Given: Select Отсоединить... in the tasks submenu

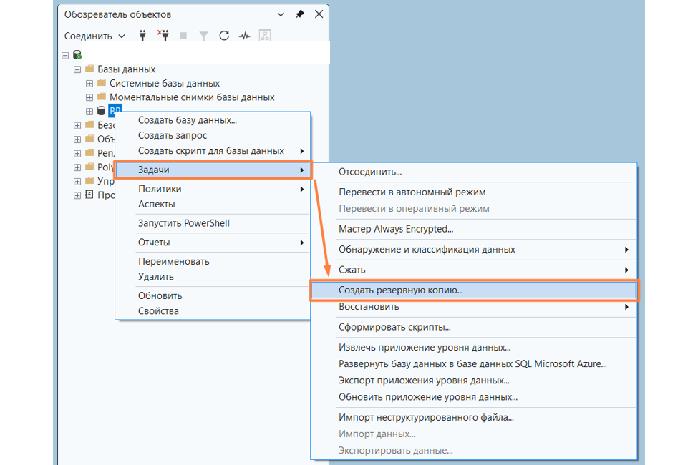Looking at the screenshot, I should tap(474, 172).
